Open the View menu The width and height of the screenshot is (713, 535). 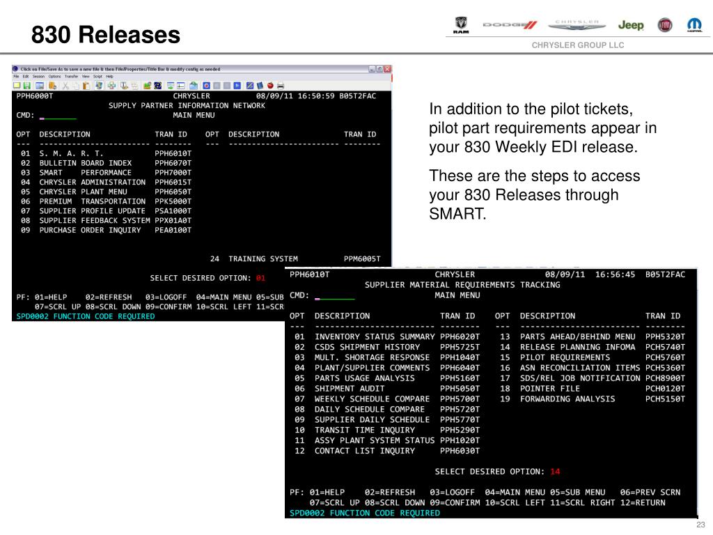tap(86, 77)
